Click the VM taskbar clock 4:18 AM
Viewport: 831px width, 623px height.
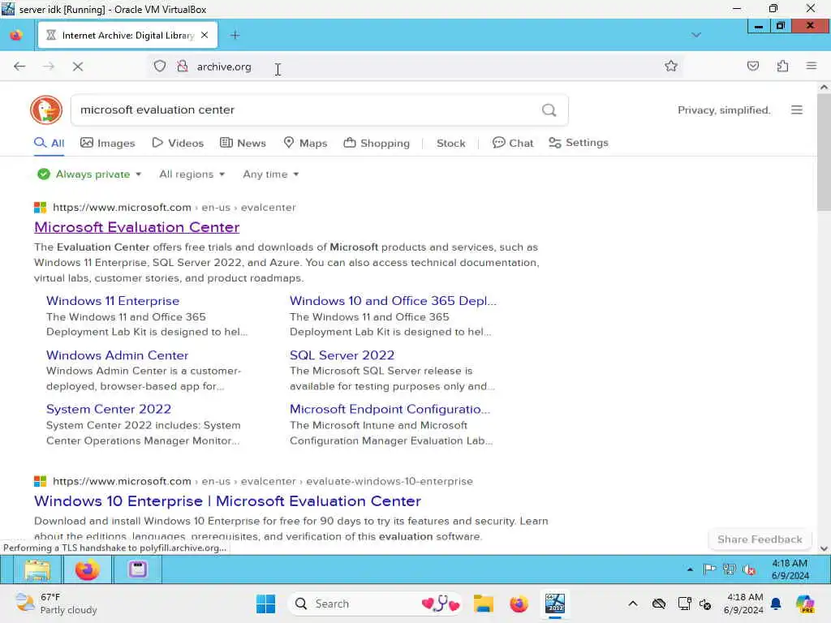pyautogui.click(x=790, y=569)
